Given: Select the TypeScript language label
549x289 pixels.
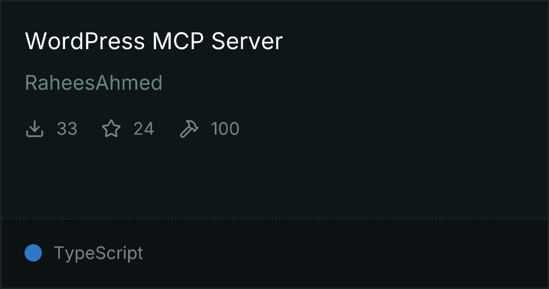Looking at the screenshot, I should (x=98, y=253).
